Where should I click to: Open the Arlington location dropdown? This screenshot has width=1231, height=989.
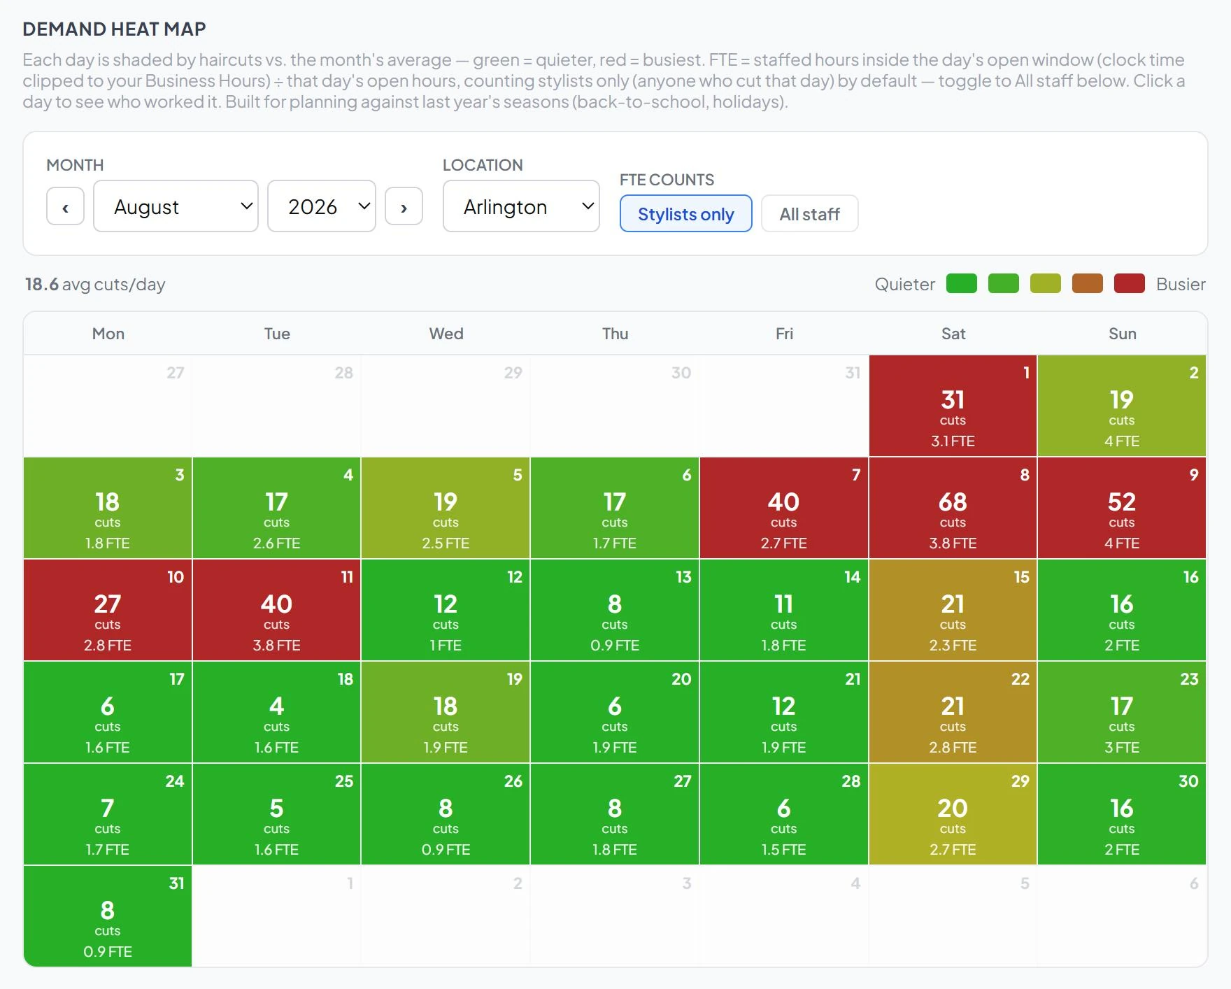pyautogui.click(x=521, y=206)
